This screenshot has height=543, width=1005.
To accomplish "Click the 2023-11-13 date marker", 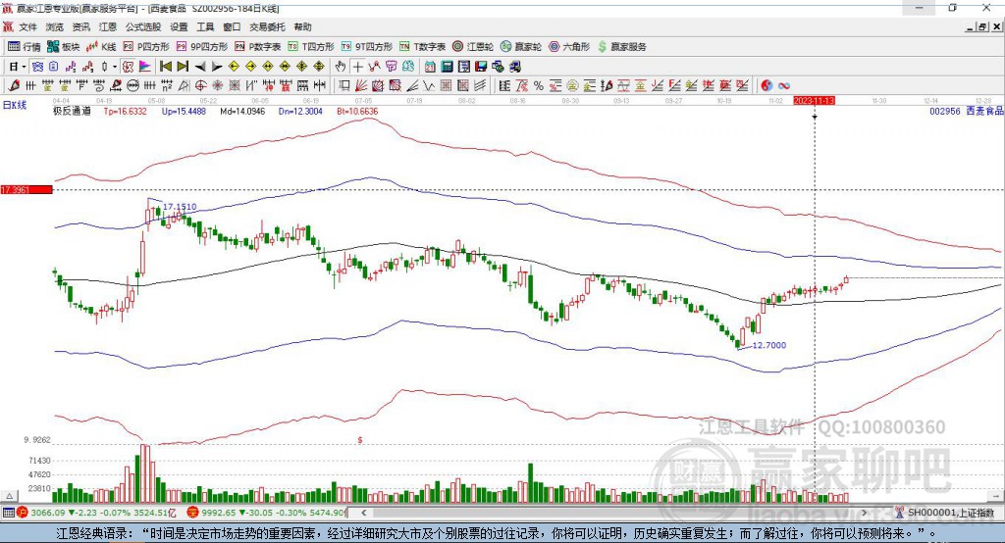I will (814, 101).
